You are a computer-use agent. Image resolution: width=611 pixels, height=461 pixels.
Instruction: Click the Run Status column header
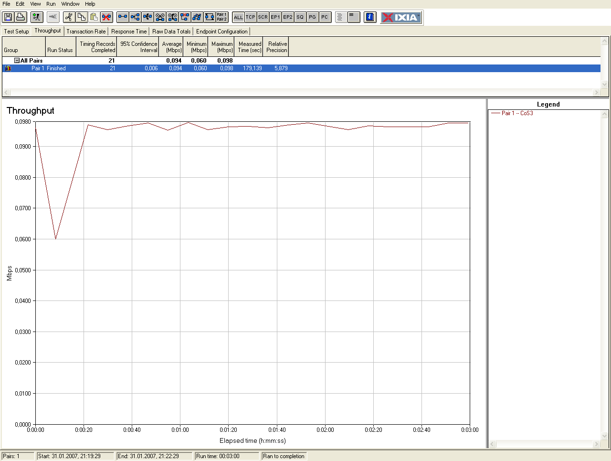[61, 47]
